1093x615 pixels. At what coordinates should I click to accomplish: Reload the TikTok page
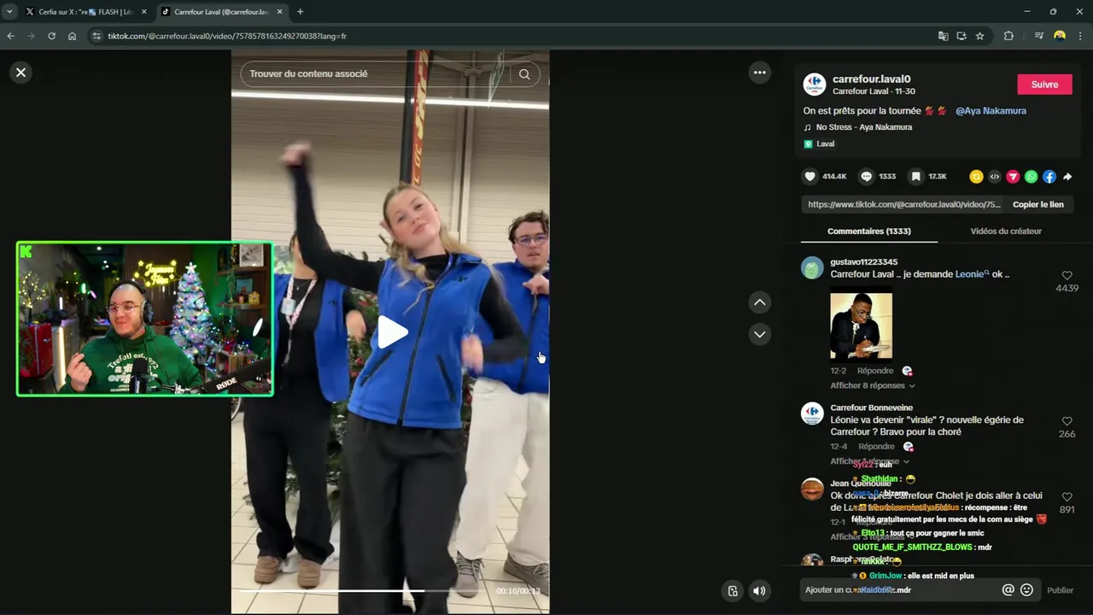51,36
